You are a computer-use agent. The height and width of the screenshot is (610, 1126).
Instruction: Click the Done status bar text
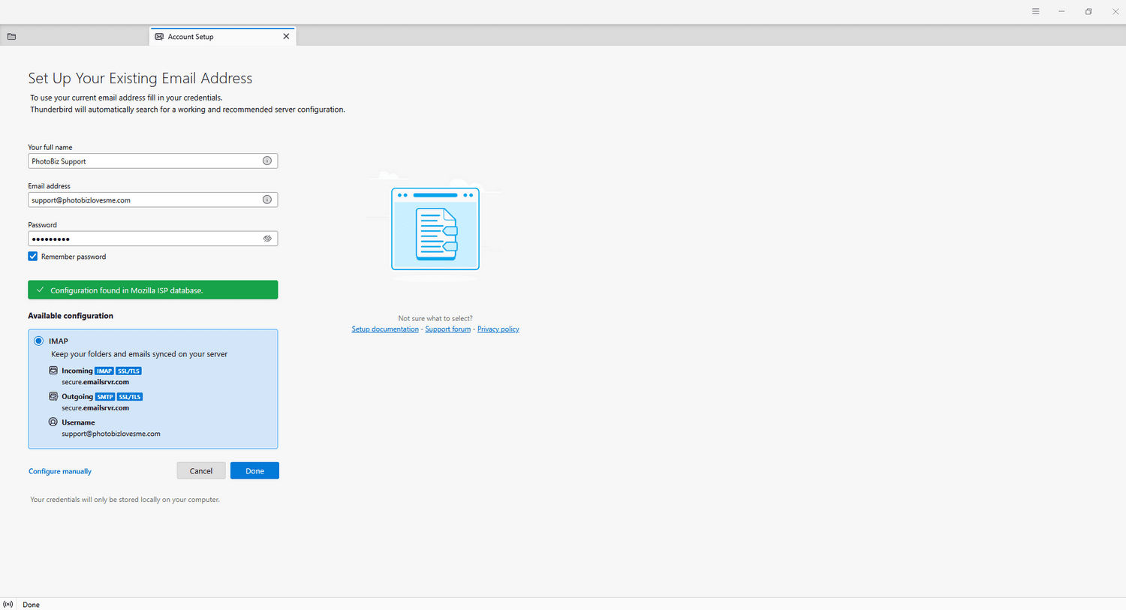[31, 605]
